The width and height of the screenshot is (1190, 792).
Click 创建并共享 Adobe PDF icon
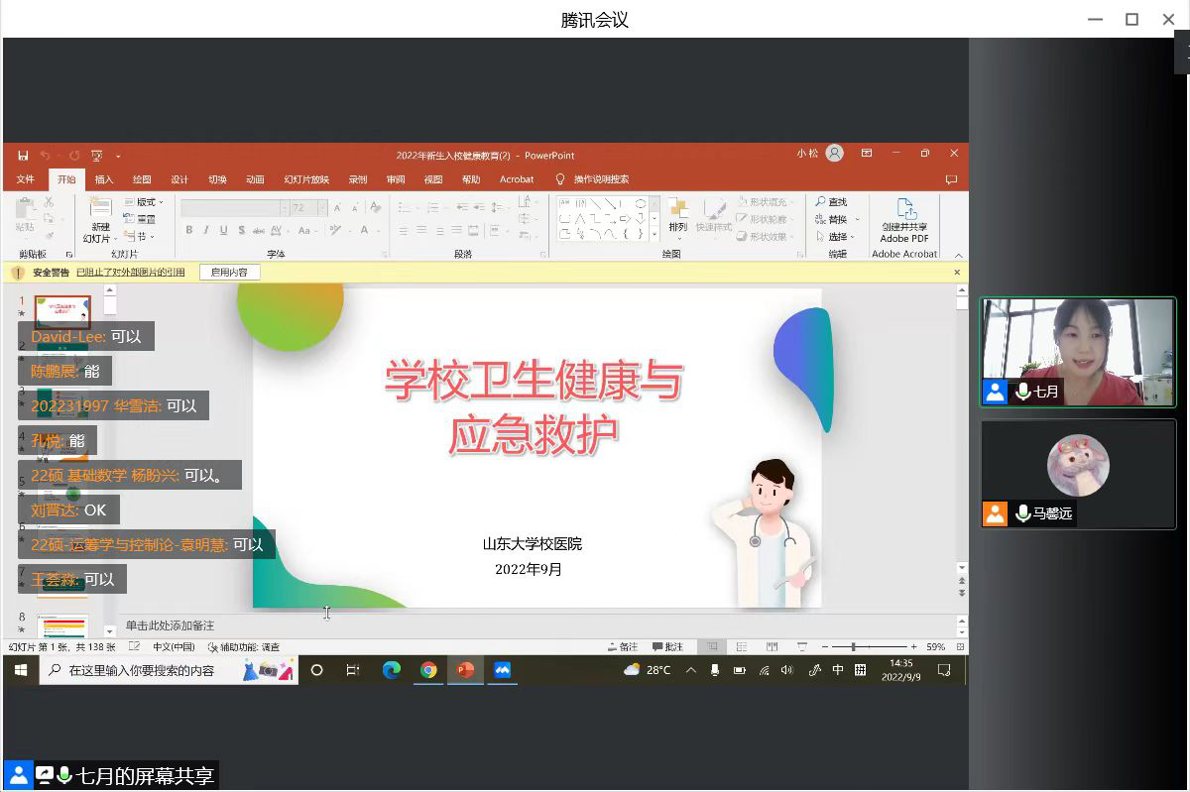904,220
